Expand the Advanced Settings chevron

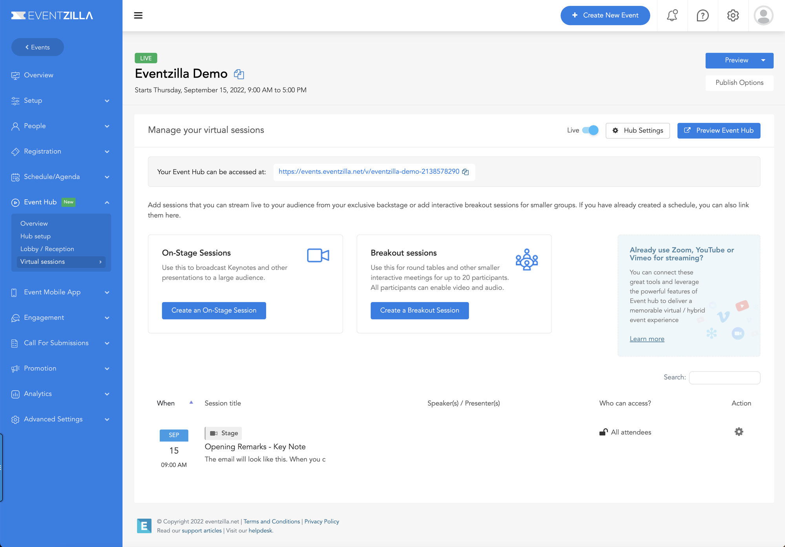click(x=107, y=419)
